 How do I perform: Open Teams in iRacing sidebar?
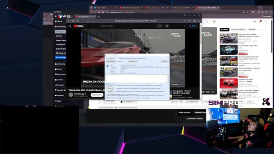point(59,80)
